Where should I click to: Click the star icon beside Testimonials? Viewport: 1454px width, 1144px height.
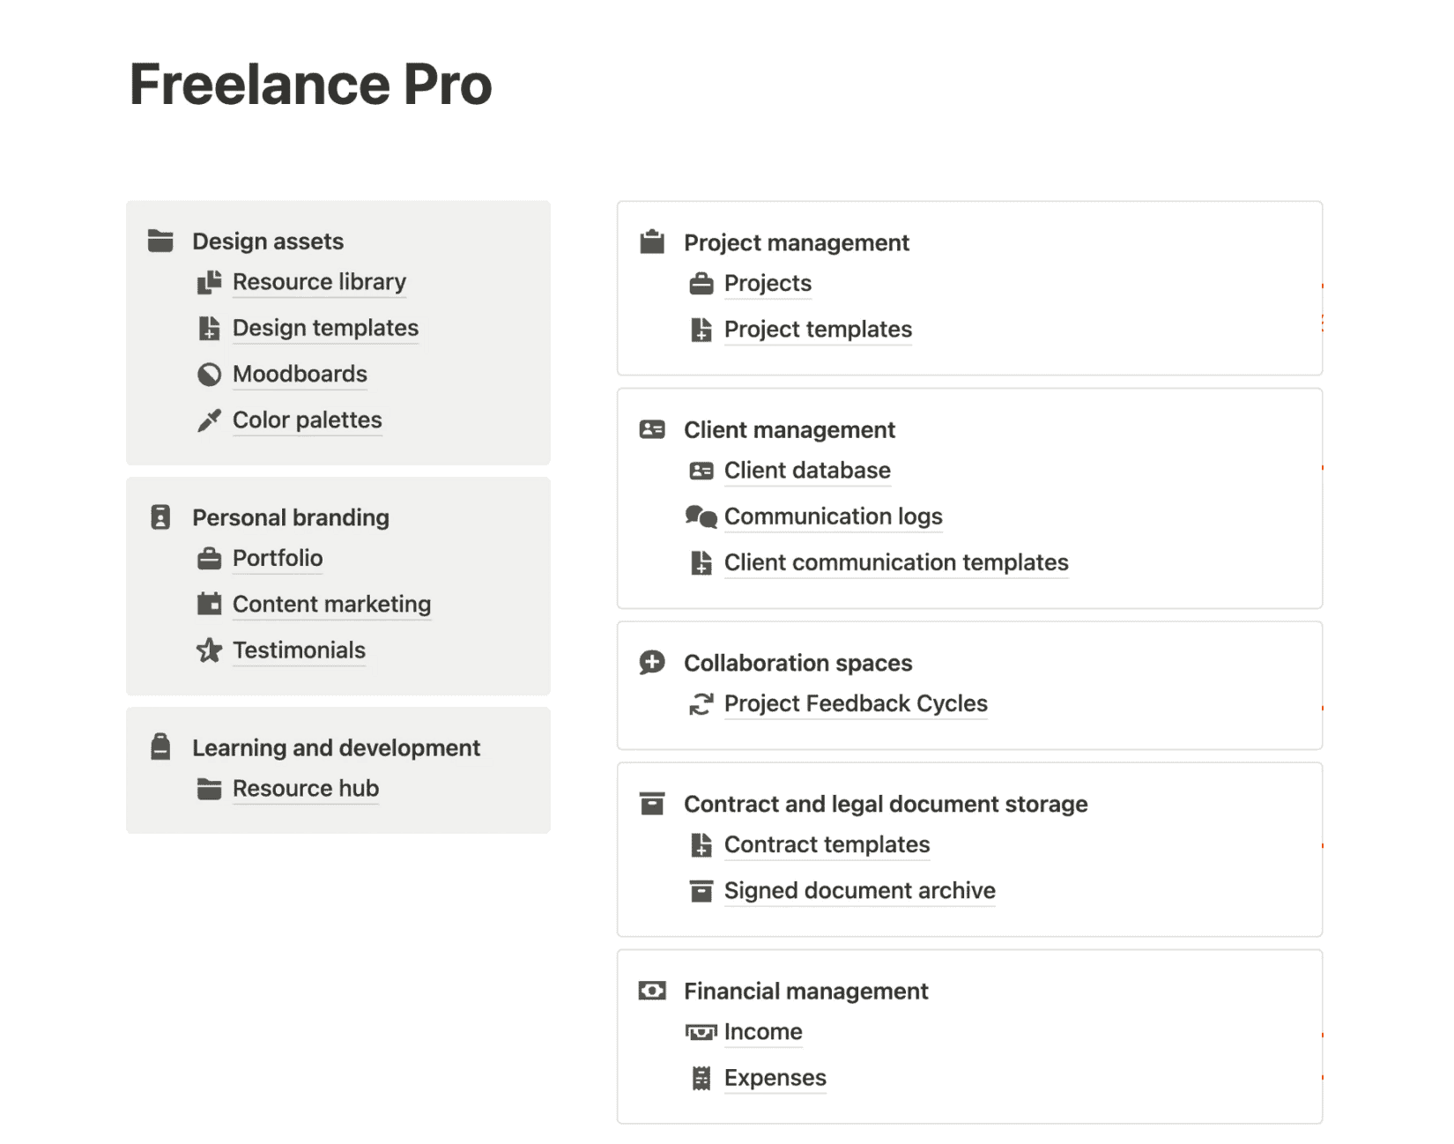[209, 650]
